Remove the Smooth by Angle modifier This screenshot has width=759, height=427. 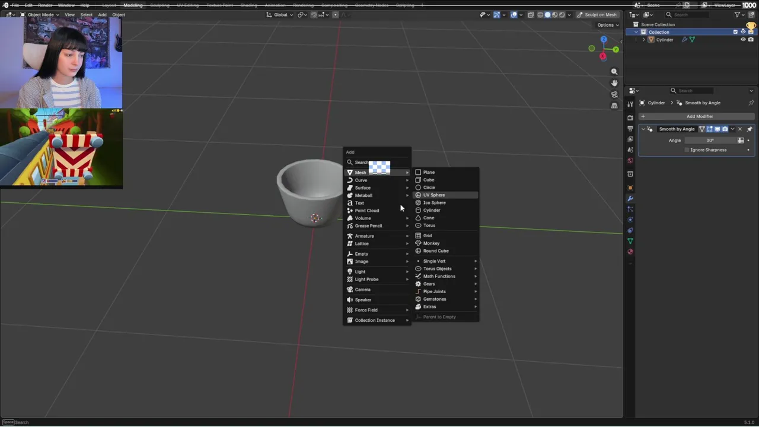click(739, 129)
